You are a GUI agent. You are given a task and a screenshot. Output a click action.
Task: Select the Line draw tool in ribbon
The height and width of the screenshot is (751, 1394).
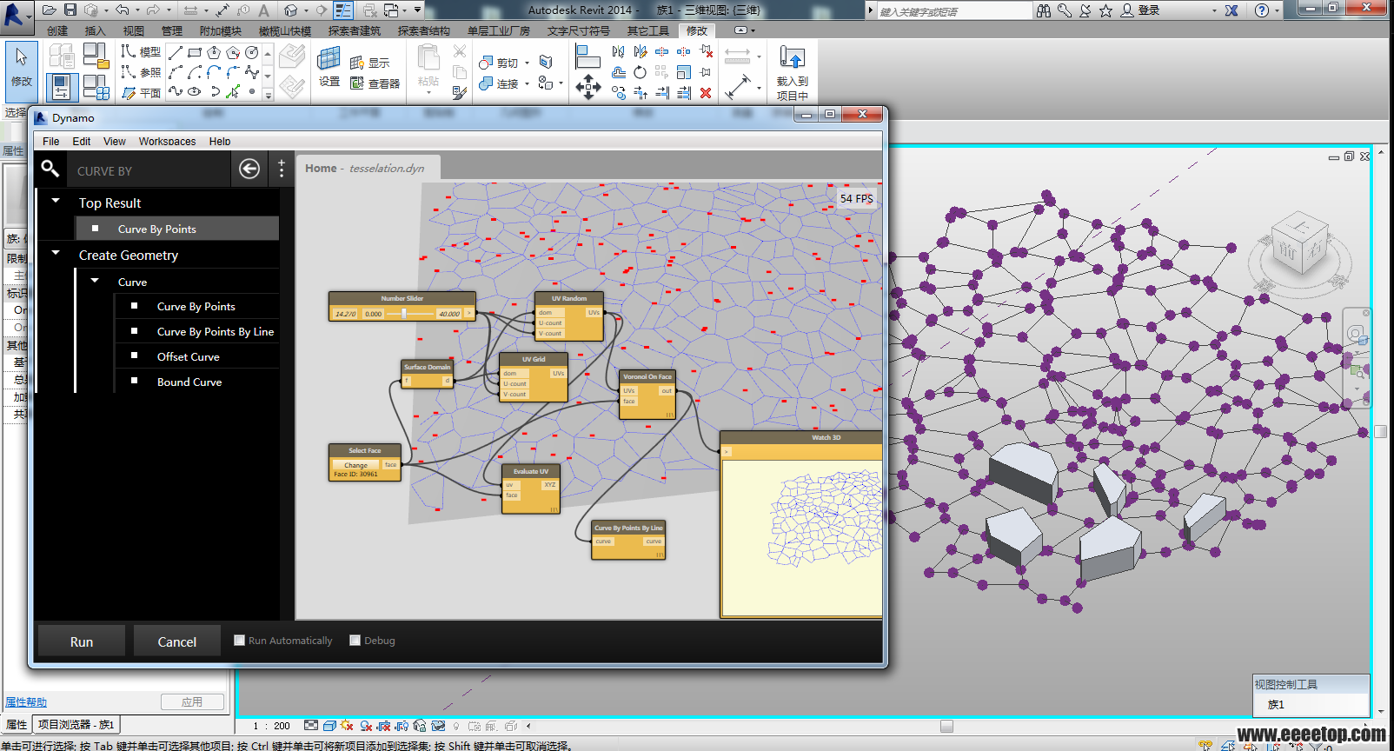coord(176,53)
